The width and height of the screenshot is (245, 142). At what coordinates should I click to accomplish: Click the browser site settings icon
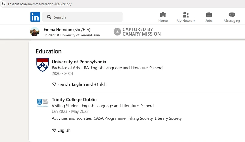click(3, 4)
